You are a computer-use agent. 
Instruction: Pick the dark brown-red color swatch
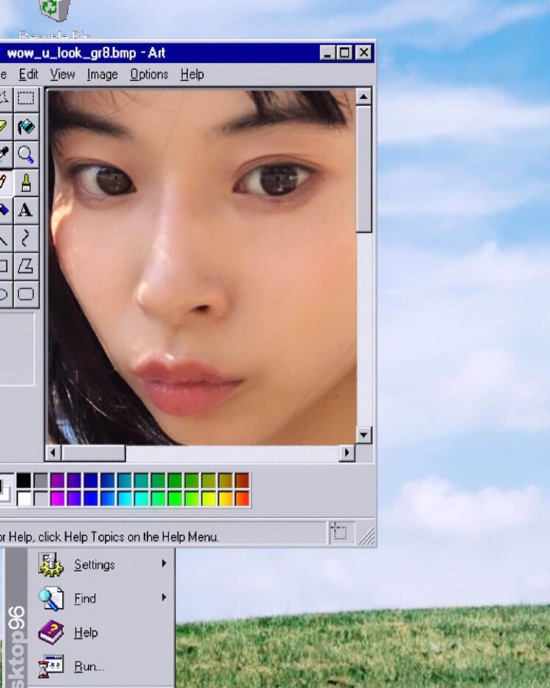[242, 481]
